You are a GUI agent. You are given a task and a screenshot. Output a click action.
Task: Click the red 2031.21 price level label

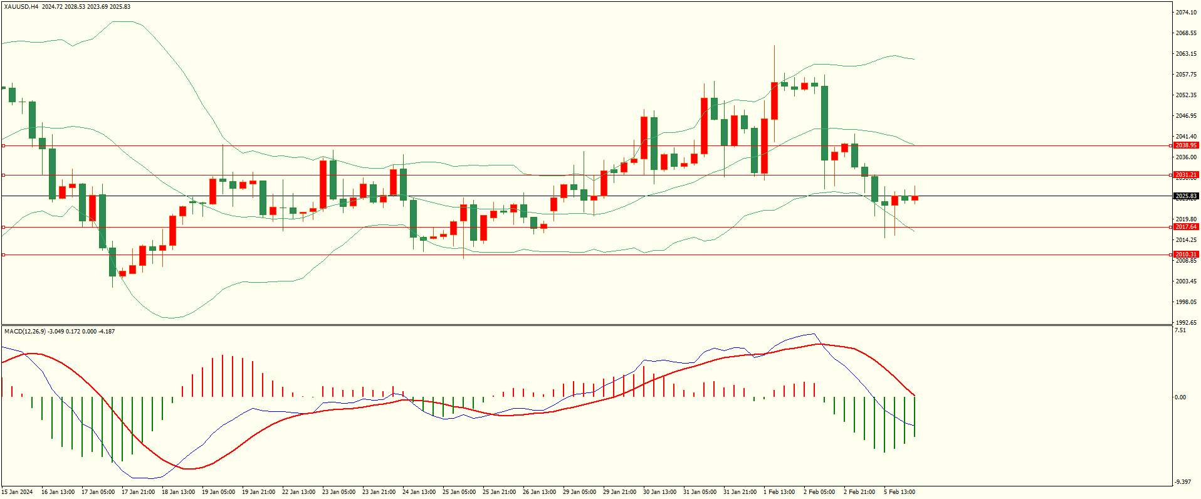click(x=1186, y=175)
